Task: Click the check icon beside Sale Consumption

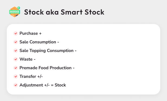Action: click(x=16, y=42)
